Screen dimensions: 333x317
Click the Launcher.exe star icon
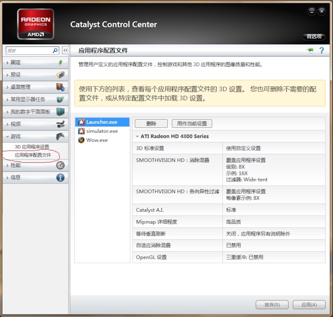coord(81,122)
